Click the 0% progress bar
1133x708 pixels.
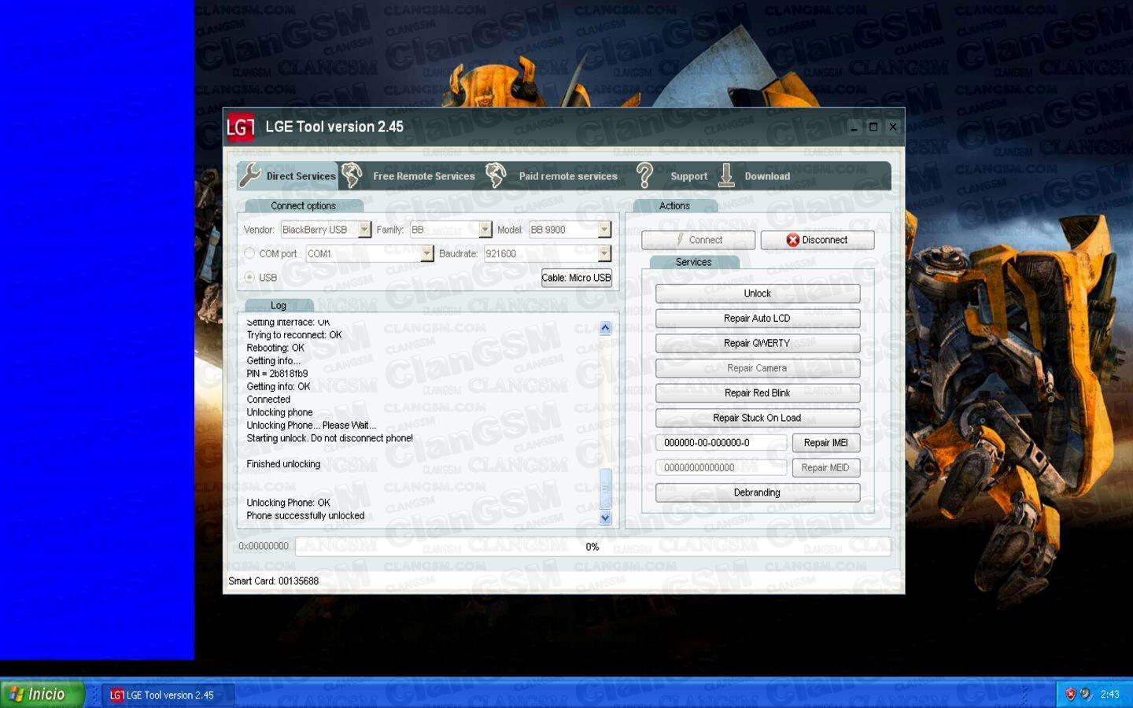592,547
